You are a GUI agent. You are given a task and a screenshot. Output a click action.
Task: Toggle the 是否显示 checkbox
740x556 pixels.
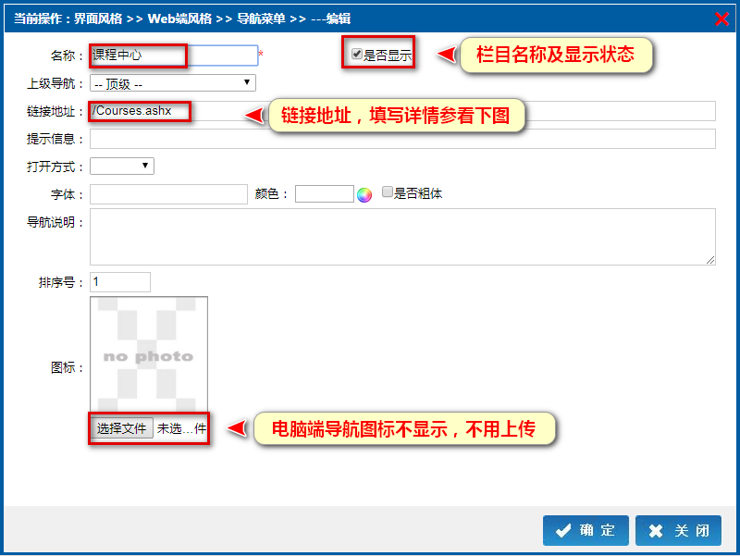pyautogui.click(x=357, y=54)
